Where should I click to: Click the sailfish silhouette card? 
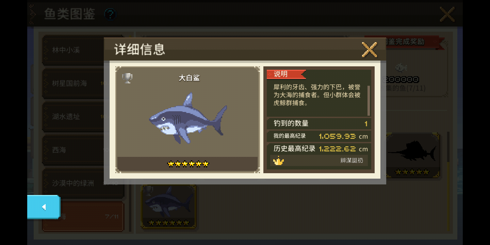pyautogui.click(x=412, y=156)
